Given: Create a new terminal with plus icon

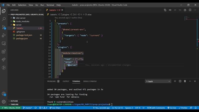Looking at the screenshot, I should click(175, 81).
